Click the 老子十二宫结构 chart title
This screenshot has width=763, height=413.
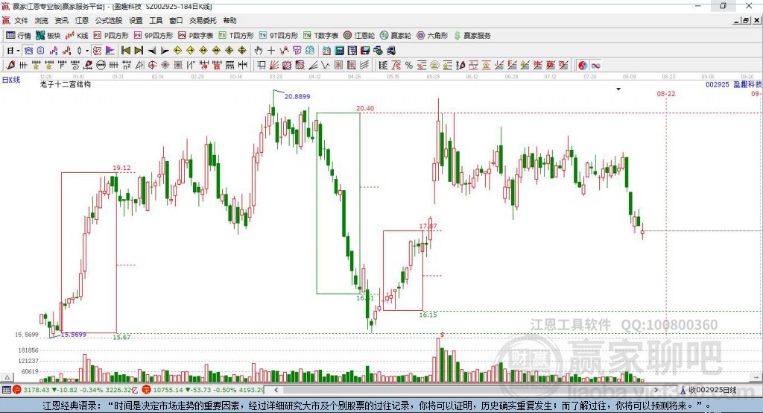(66, 84)
